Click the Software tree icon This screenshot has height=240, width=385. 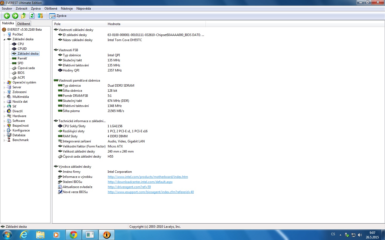pyautogui.click(x=9, y=121)
